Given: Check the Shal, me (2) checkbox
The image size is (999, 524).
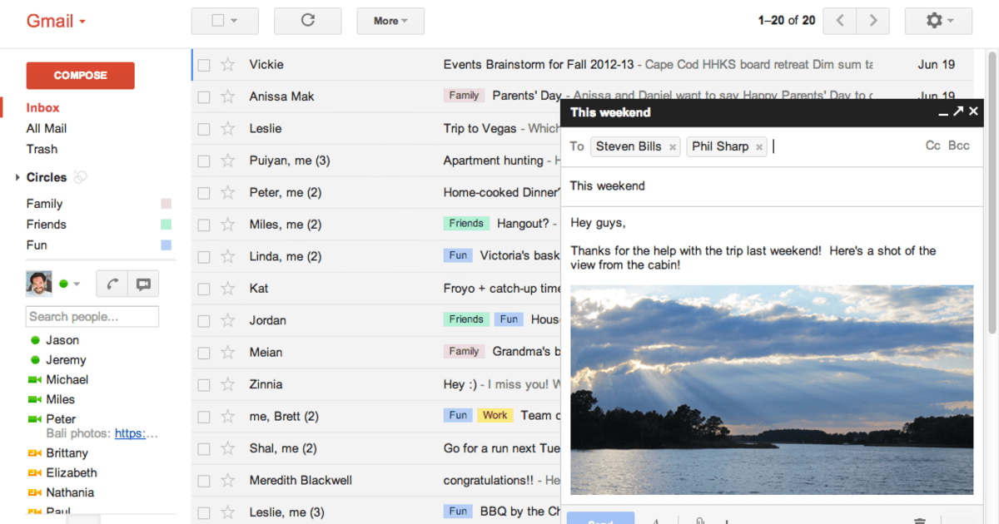Looking at the screenshot, I should 204,448.
